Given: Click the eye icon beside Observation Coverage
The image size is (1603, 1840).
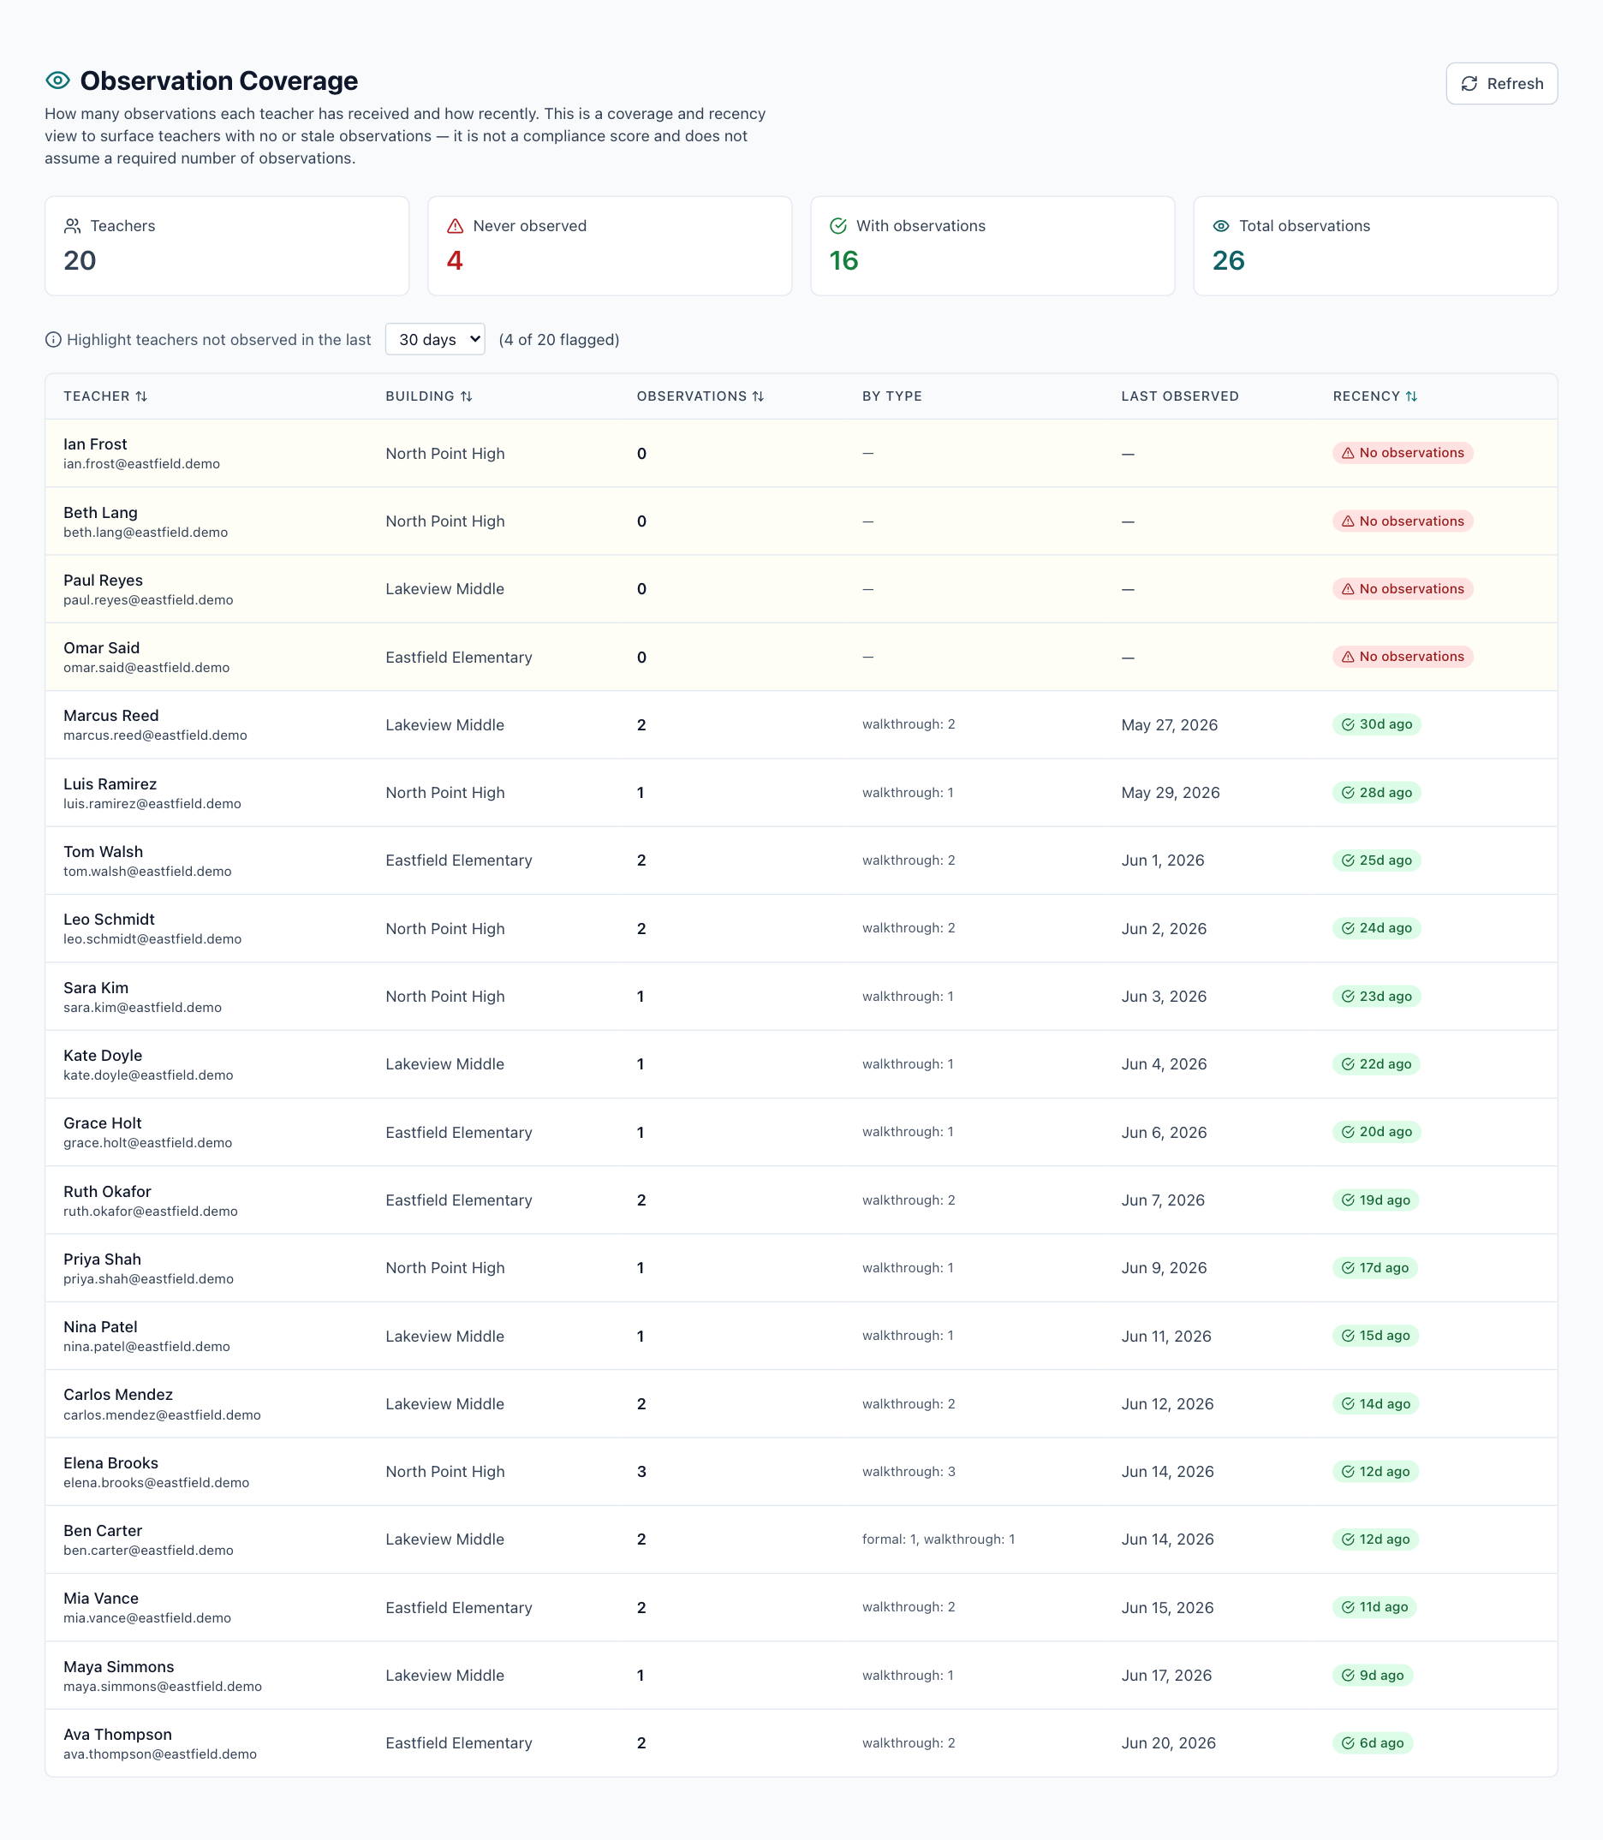Looking at the screenshot, I should pyautogui.click(x=58, y=80).
